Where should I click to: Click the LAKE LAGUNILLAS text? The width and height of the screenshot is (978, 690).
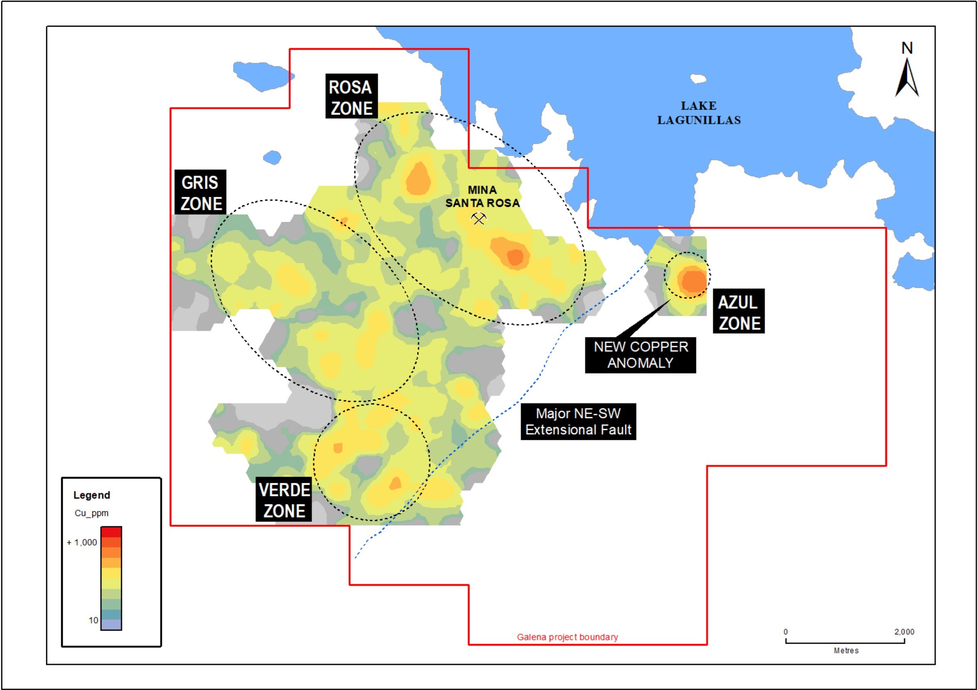point(699,113)
